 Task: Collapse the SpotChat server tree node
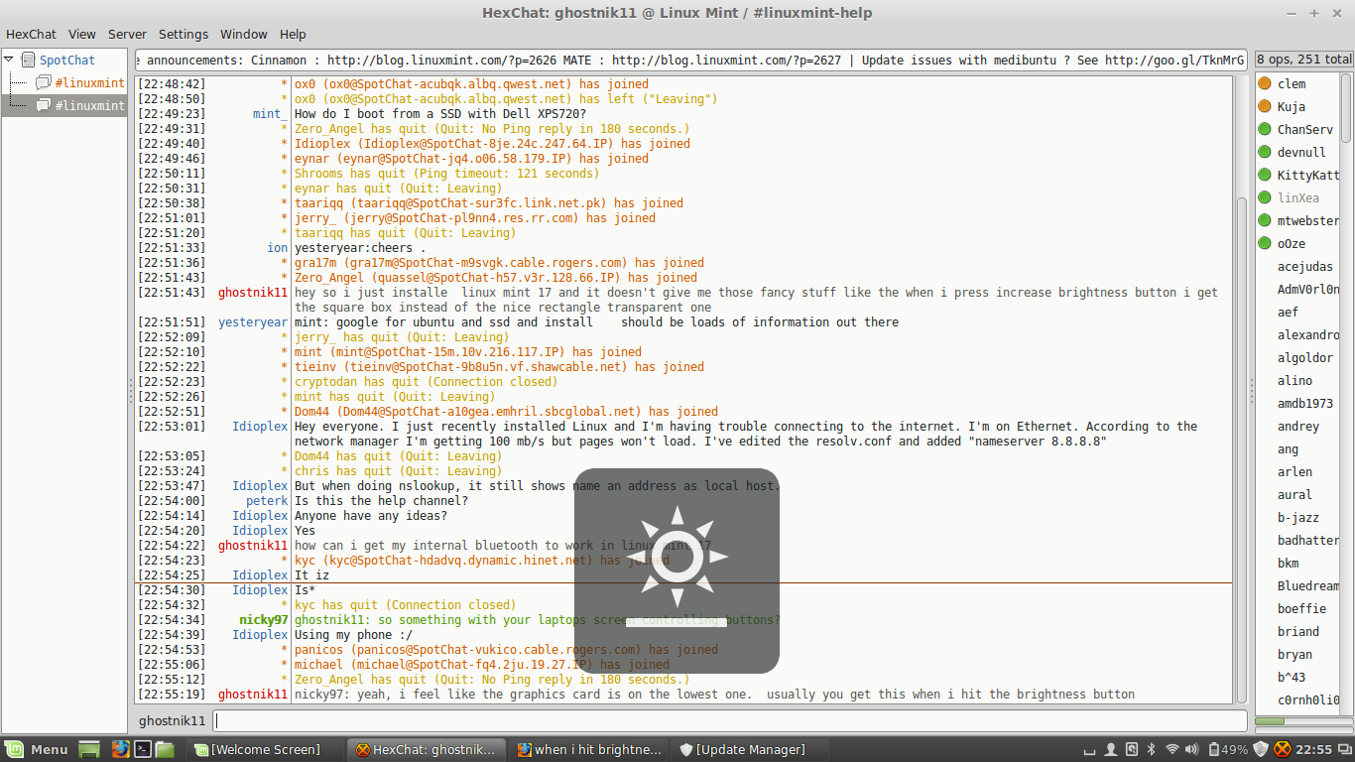[x=9, y=61]
